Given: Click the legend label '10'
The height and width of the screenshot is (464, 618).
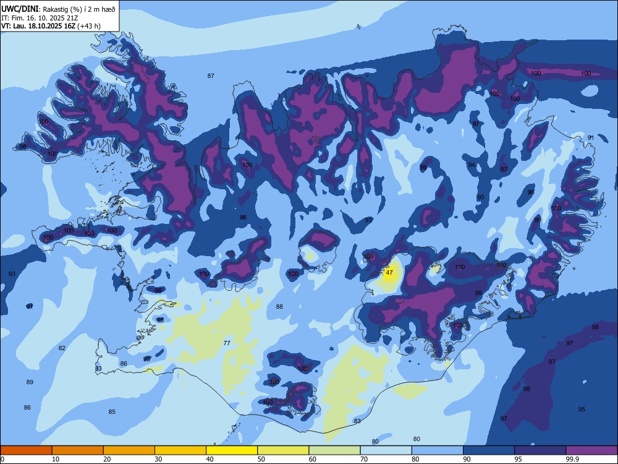Looking at the screenshot, I should (x=56, y=459).
